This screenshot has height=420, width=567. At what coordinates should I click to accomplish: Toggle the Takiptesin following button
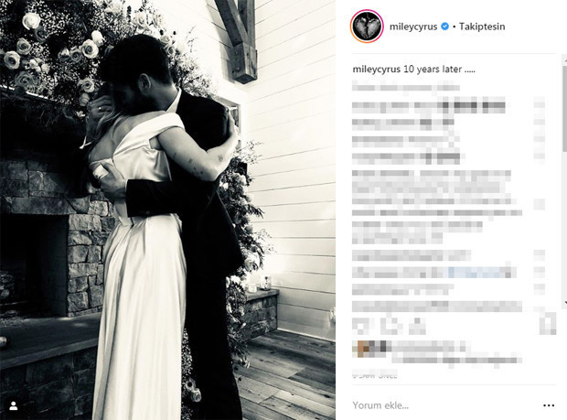point(482,27)
